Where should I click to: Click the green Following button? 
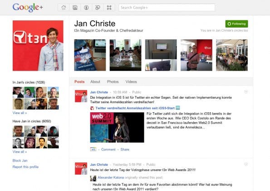pyautogui.click(x=236, y=24)
